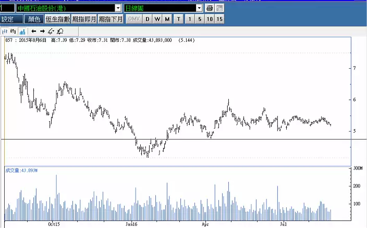Click the stock code input field
This screenshot has height=228, width=367.
[8, 8]
